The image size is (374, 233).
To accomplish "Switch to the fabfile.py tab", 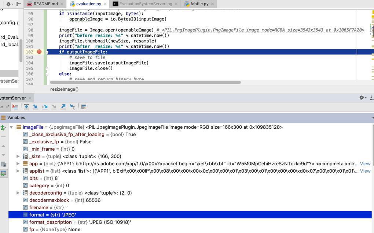I will (x=199, y=4).
